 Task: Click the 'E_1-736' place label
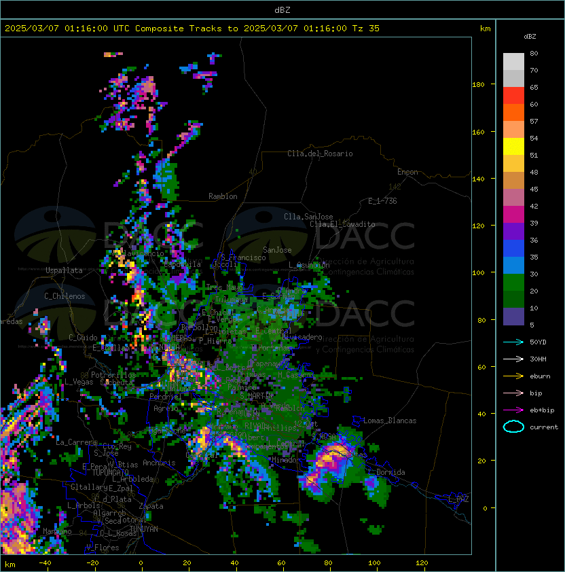382,201
